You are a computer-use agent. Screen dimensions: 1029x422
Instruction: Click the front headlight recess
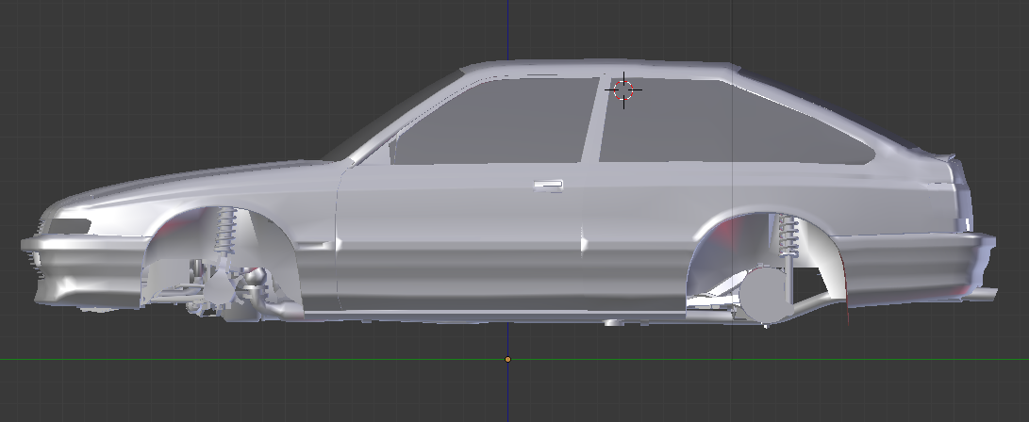[x=68, y=227]
